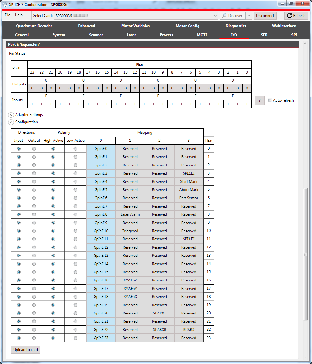312x364 pixels.
Task: Click the Upload to card button
Action: click(26, 350)
